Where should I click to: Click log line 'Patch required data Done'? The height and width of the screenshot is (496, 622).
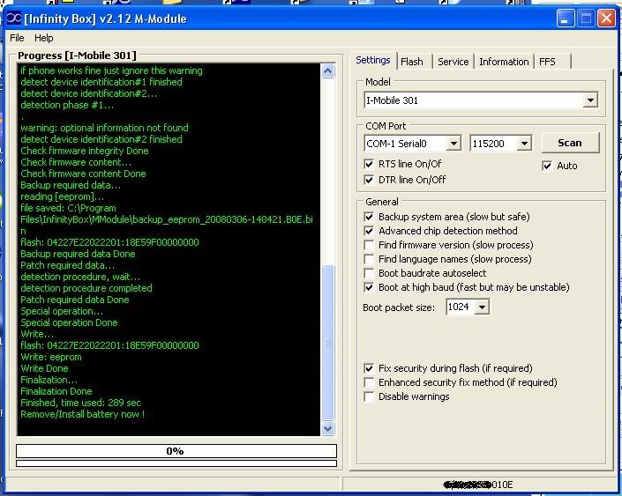coord(75,300)
